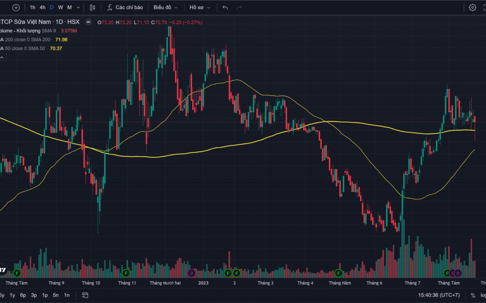Open the Hồ sơ dropdown menu
This screenshot has width=486, height=303.
[200, 7]
